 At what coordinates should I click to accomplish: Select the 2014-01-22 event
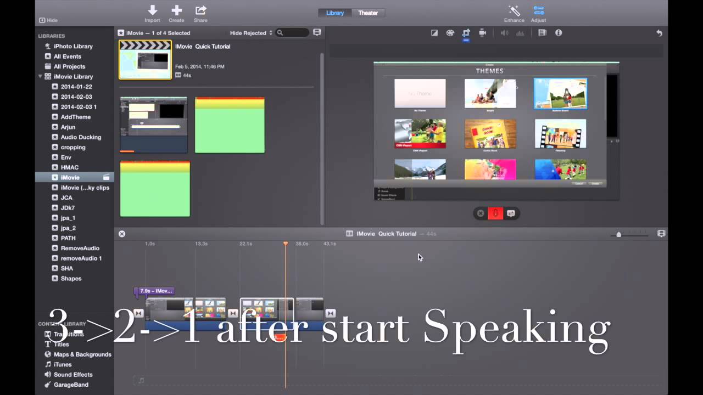pyautogui.click(x=76, y=87)
